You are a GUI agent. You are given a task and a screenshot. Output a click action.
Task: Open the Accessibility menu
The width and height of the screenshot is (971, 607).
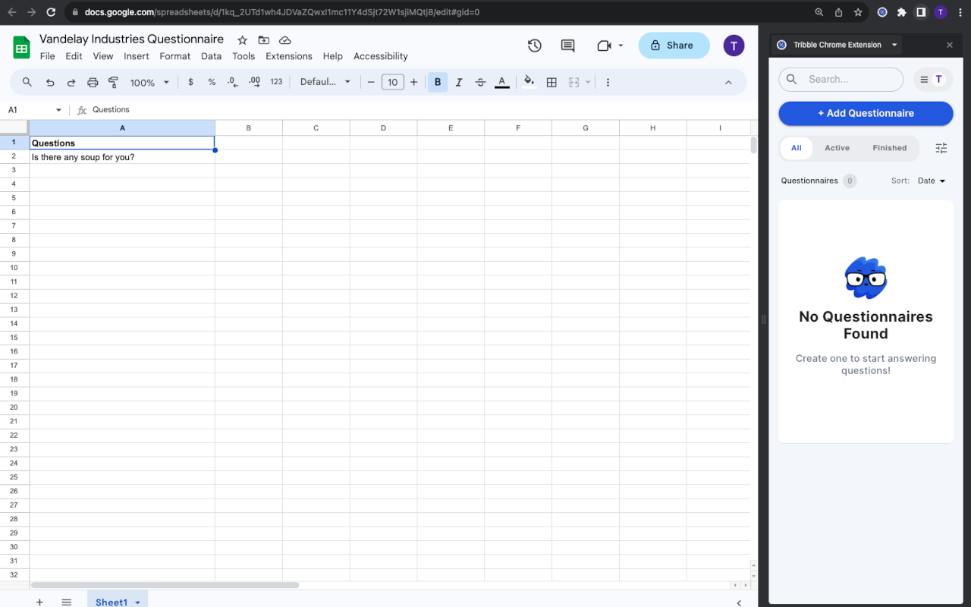pos(381,56)
